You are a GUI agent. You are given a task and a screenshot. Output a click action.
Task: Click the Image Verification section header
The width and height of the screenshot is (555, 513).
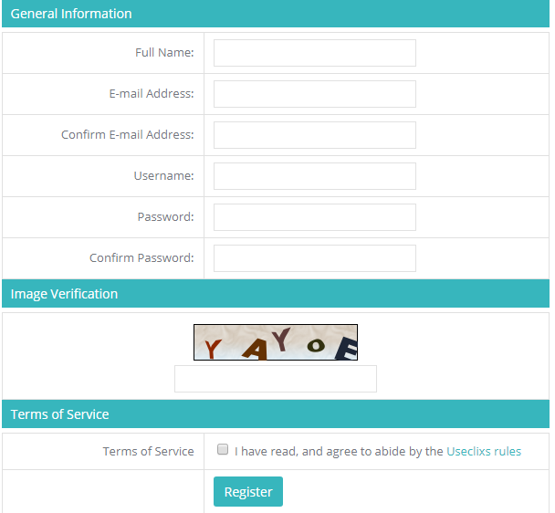[x=64, y=294]
